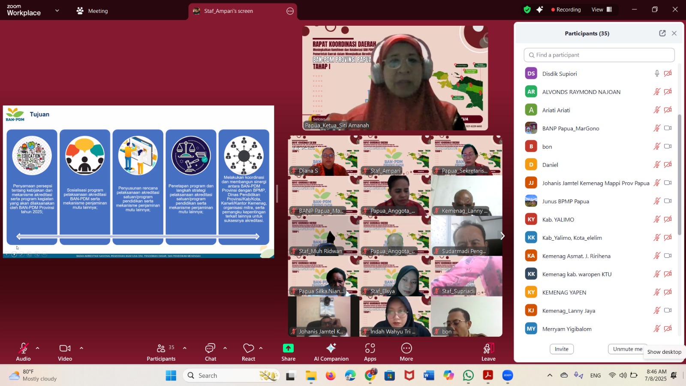Viewport: 686px width, 386px height.
Task: Click the Share screen icon
Action: (x=288, y=348)
